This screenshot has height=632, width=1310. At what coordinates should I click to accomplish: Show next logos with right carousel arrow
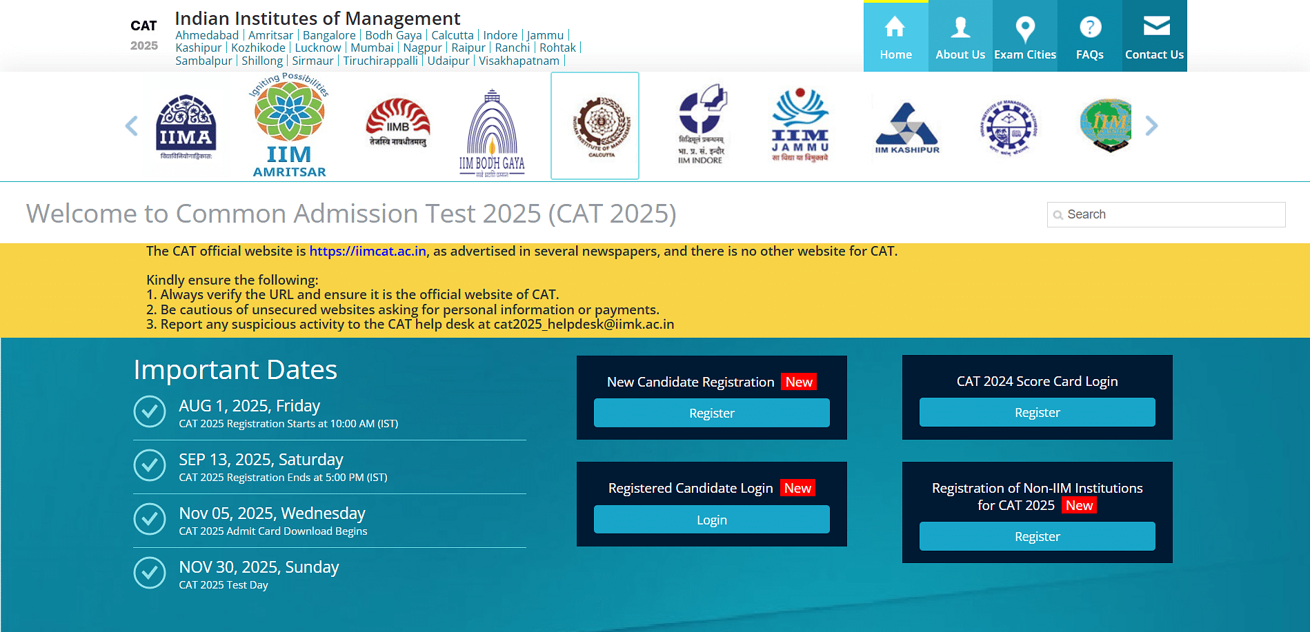coord(1151,125)
